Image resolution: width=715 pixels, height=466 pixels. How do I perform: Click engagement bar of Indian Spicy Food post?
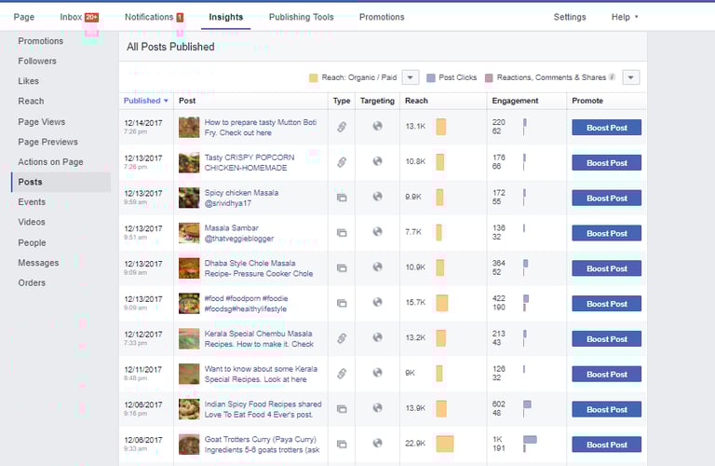[527, 404]
